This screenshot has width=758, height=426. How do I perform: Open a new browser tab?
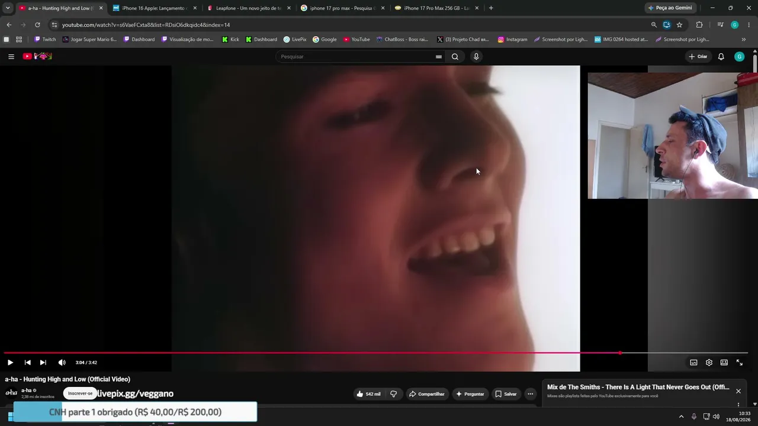click(x=491, y=8)
